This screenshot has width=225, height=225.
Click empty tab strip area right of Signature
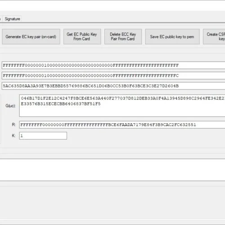coord(123,19)
